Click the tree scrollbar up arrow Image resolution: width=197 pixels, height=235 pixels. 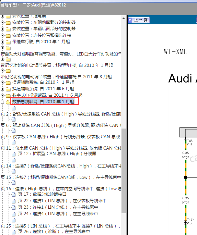pyautogui.click(x=123, y=18)
